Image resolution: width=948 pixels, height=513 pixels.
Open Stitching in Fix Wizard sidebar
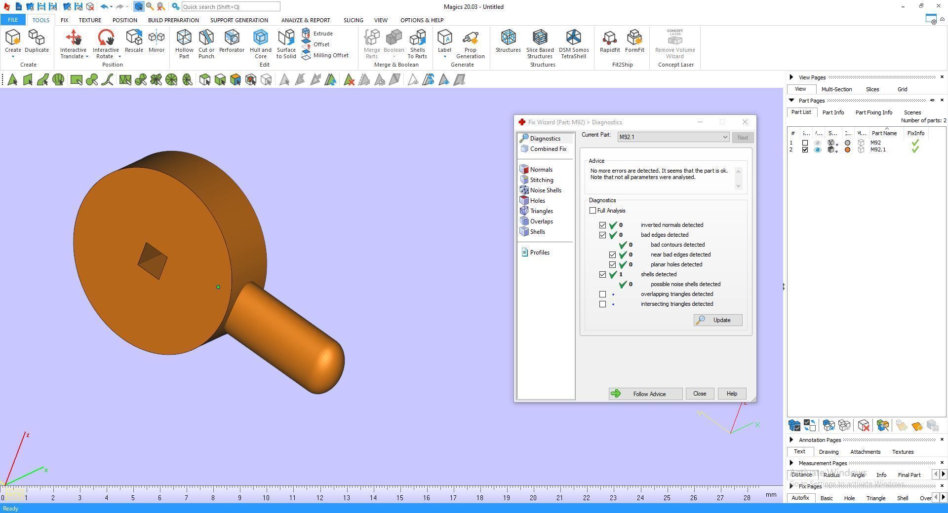[537, 180]
